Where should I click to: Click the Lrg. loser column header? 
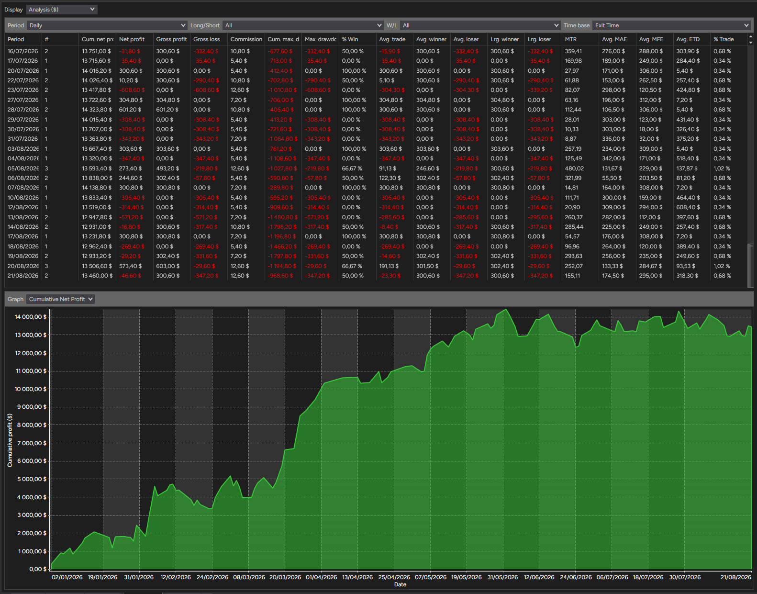pyautogui.click(x=543, y=39)
